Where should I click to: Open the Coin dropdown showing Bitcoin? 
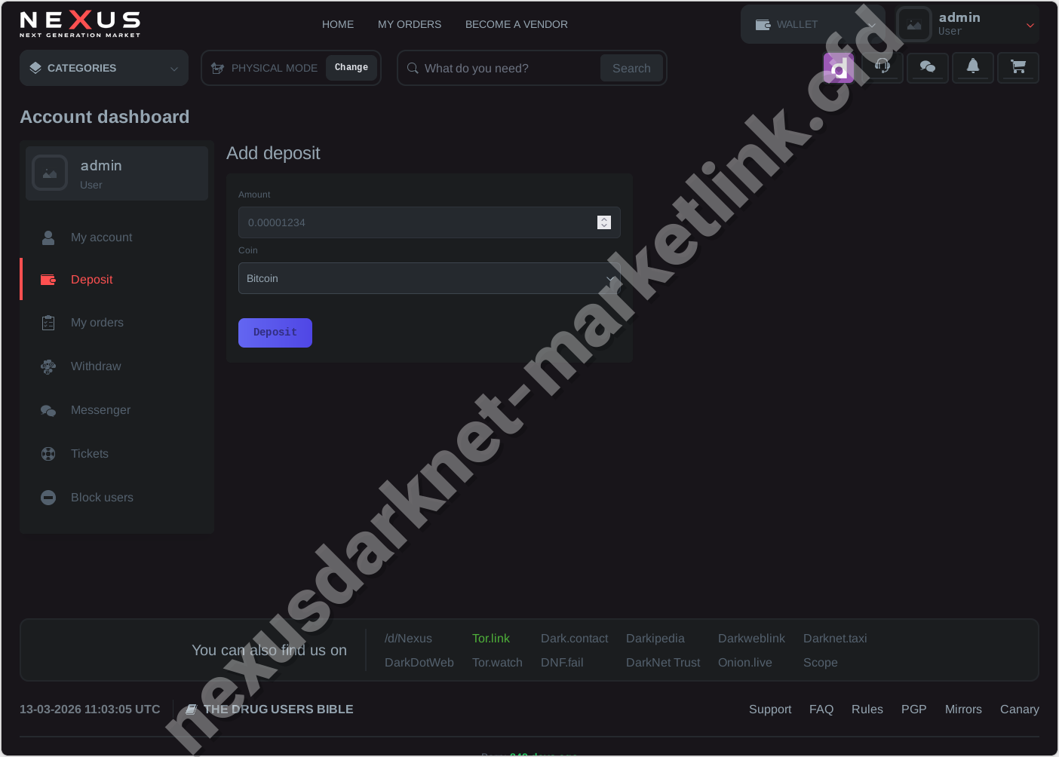[x=429, y=278]
